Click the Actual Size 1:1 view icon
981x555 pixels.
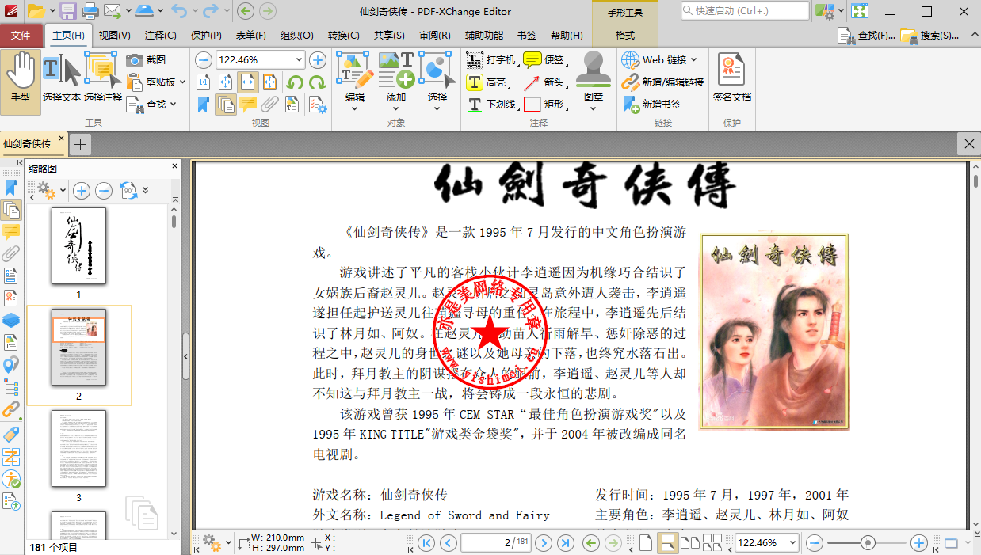click(x=204, y=82)
